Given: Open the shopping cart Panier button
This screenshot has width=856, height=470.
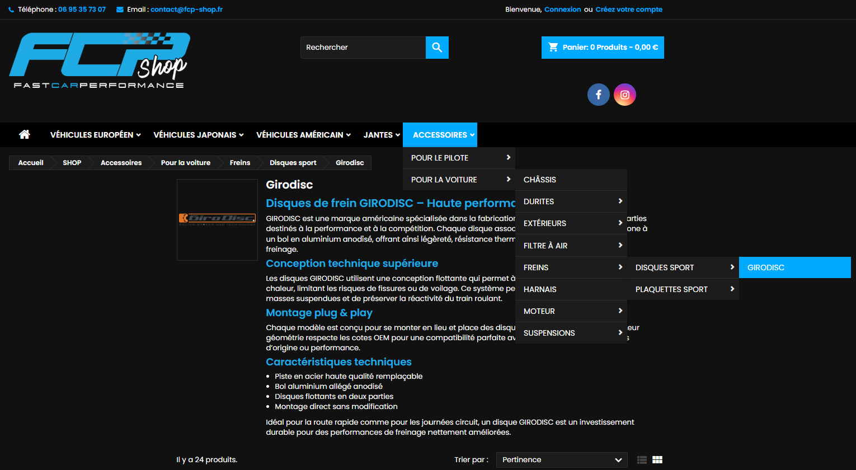Looking at the screenshot, I should point(603,48).
